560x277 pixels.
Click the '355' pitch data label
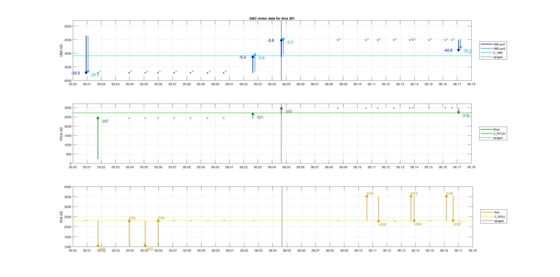tap(288, 112)
